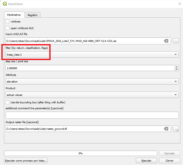Open output raster file browse options
The height and width of the screenshot is (165, 183).
pos(176,129)
